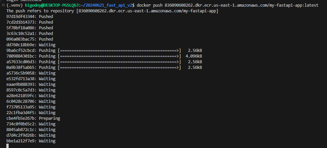The height and width of the screenshot is (148, 327).
Task: Click the progress bar for layer 0a9b38f5abb5
Action: click(x=119, y=67)
